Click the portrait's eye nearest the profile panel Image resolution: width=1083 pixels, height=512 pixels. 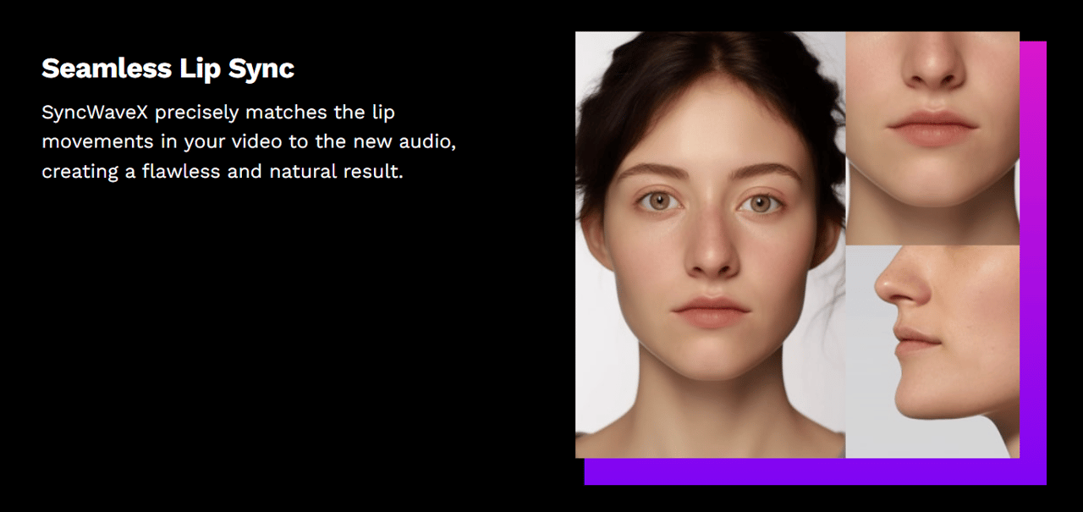point(761,203)
